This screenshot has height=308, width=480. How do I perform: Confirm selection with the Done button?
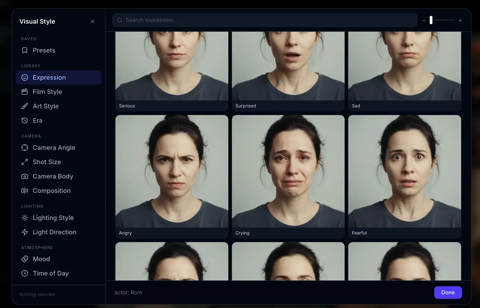click(x=448, y=292)
